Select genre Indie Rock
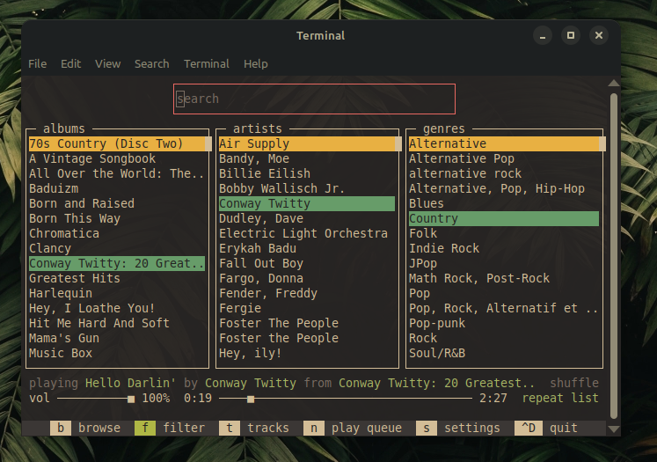 [504, 249]
